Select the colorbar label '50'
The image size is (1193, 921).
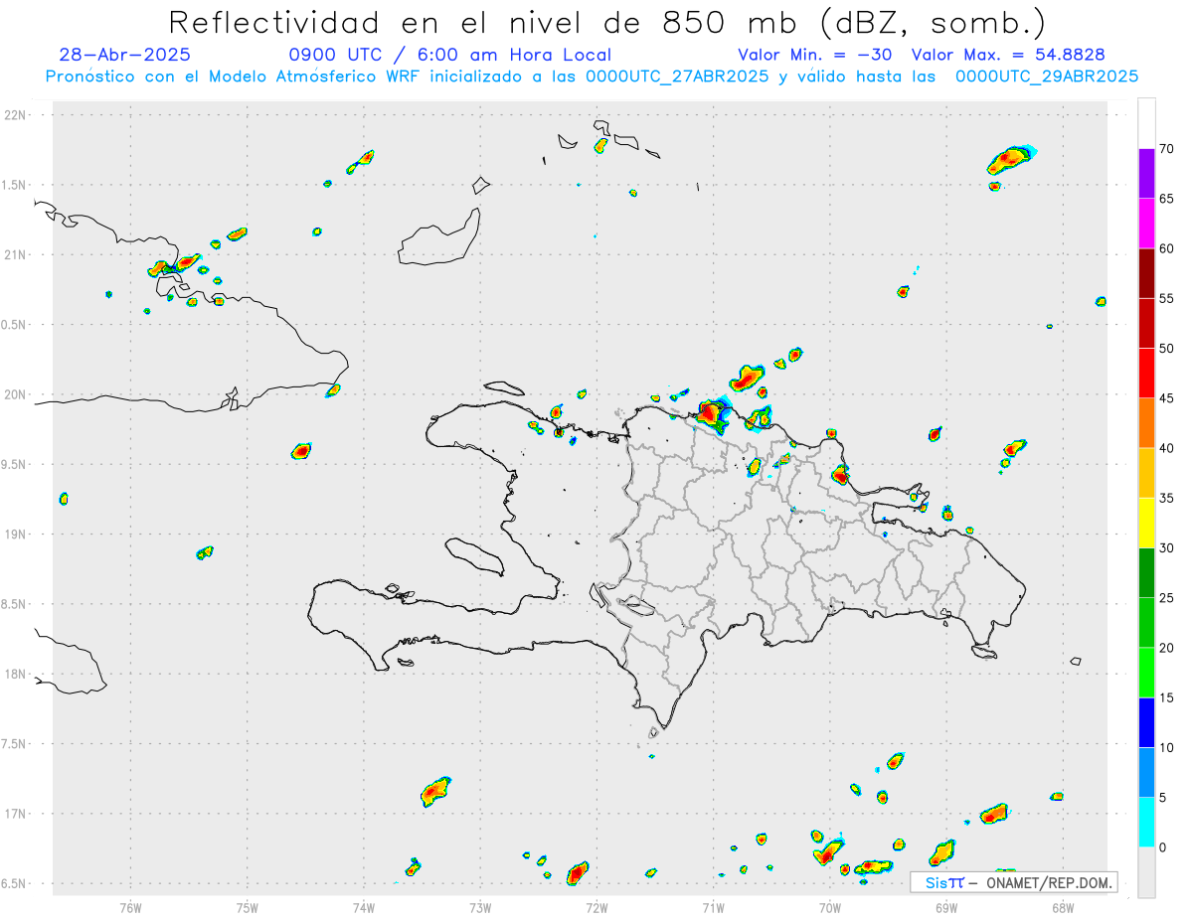coord(1166,349)
